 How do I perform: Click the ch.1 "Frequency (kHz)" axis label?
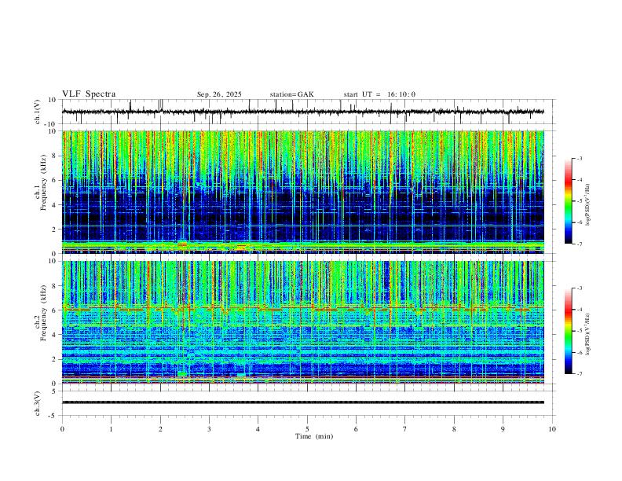43,183
